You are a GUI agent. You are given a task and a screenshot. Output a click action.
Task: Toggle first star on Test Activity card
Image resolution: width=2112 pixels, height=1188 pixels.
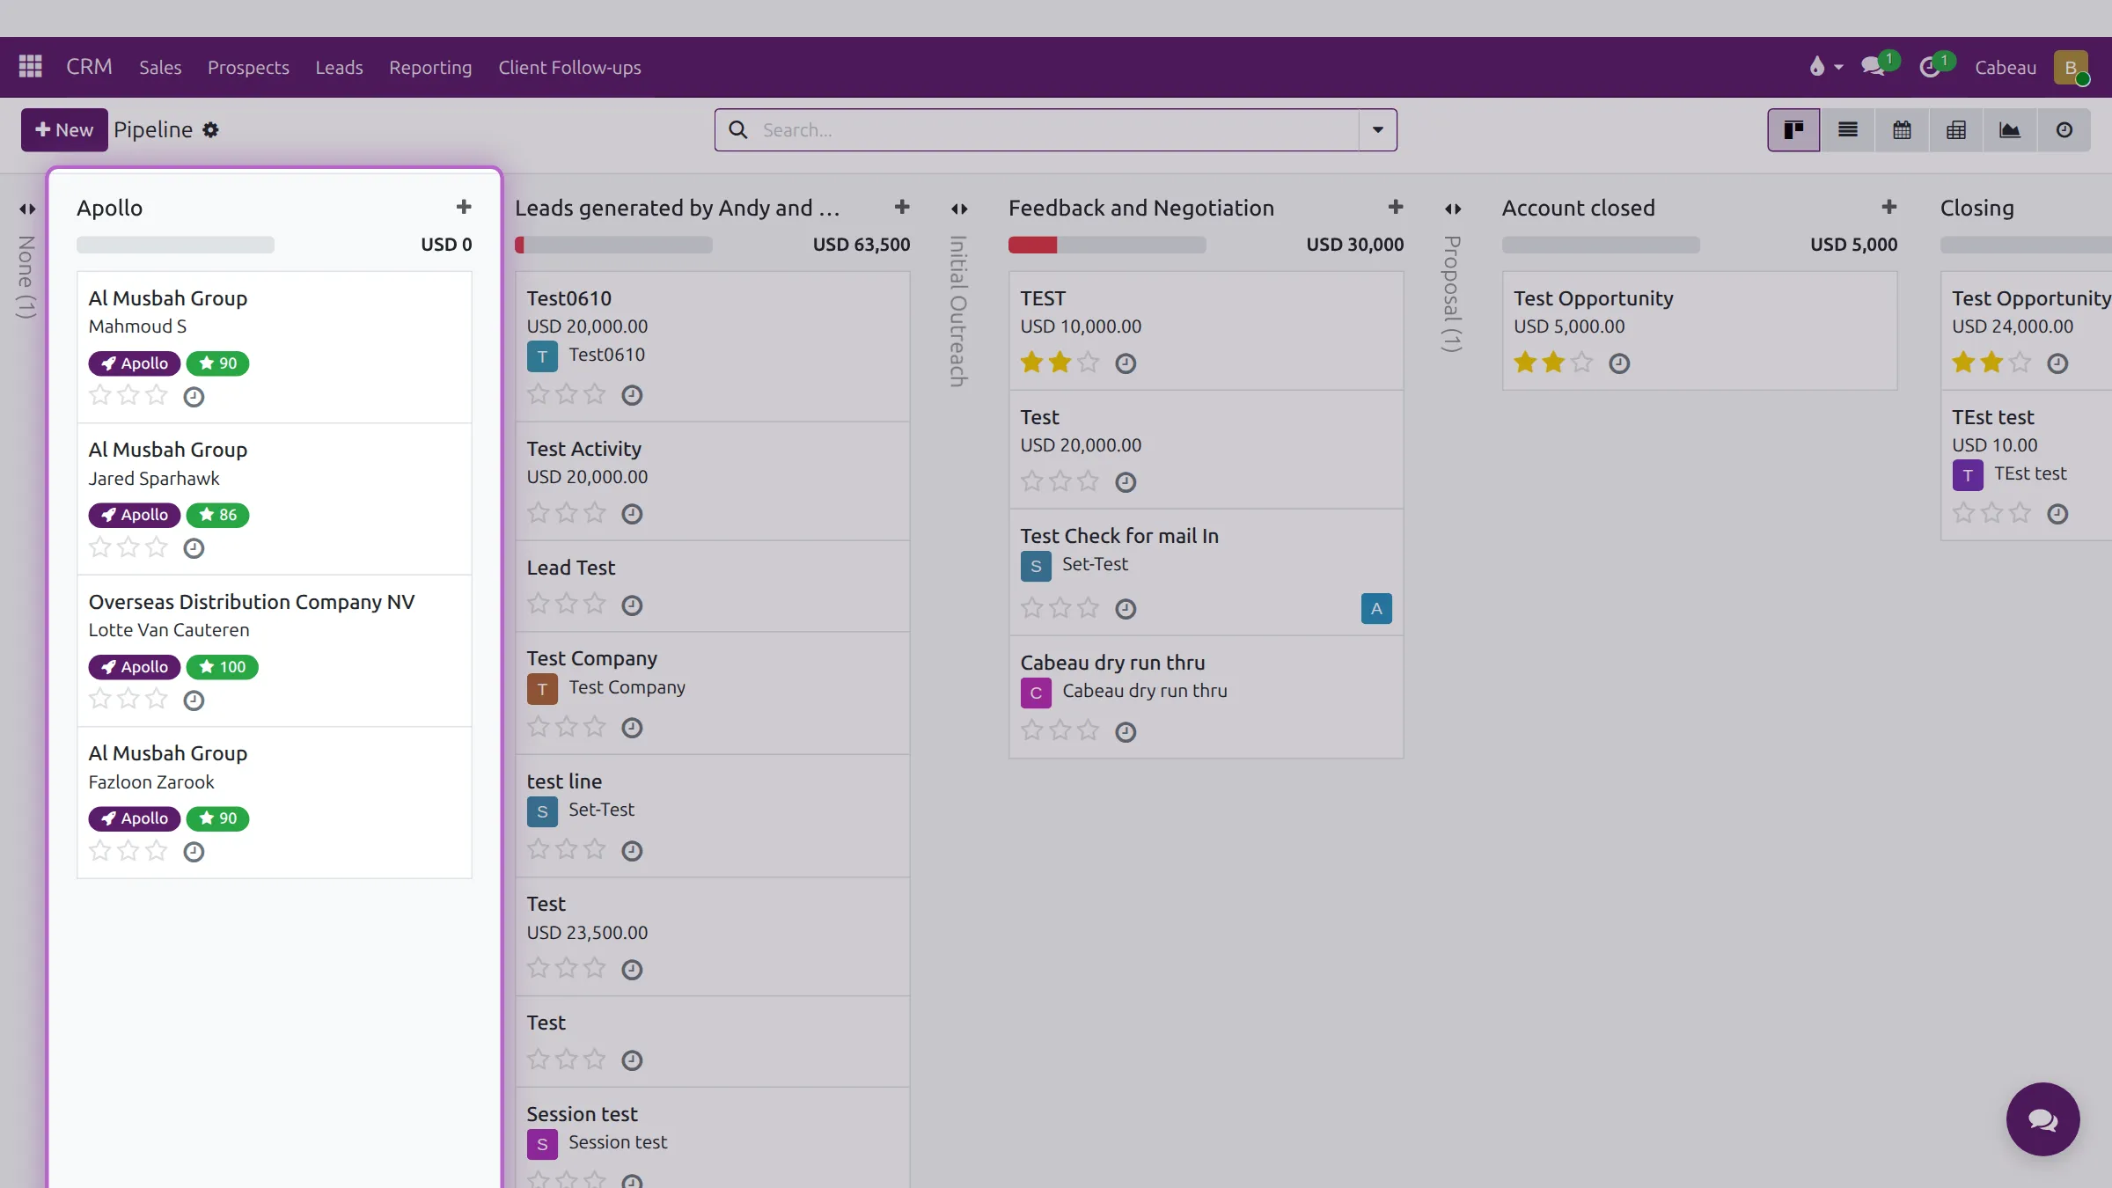tap(539, 512)
